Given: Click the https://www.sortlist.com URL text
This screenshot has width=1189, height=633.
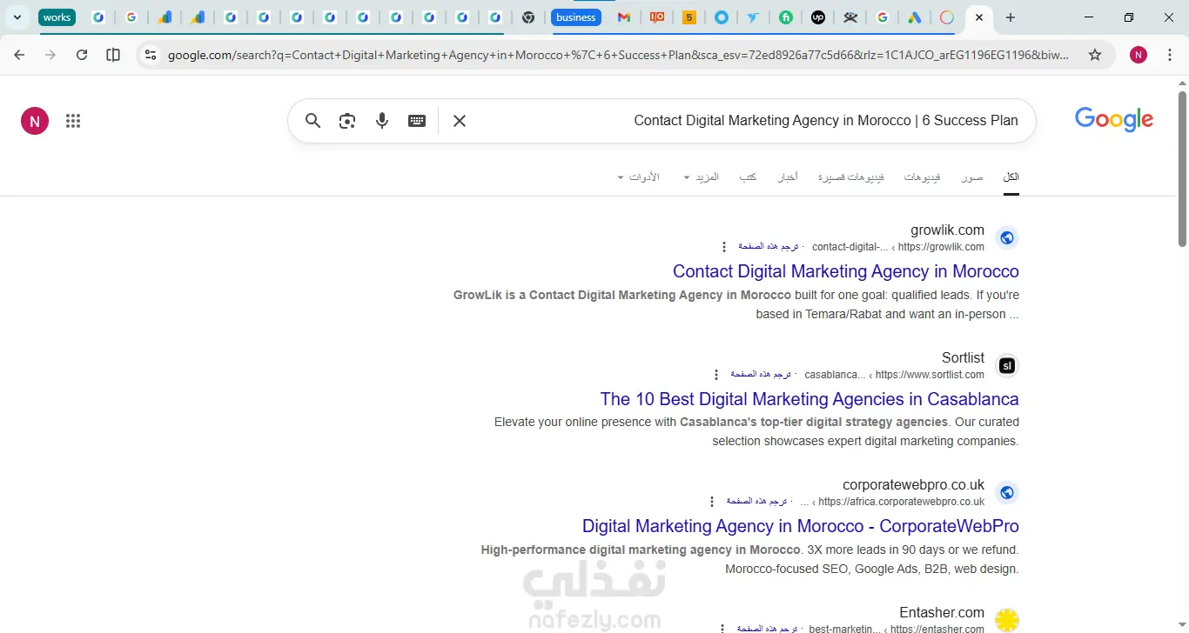Looking at the screenshot, I should [x=930, y=375].
